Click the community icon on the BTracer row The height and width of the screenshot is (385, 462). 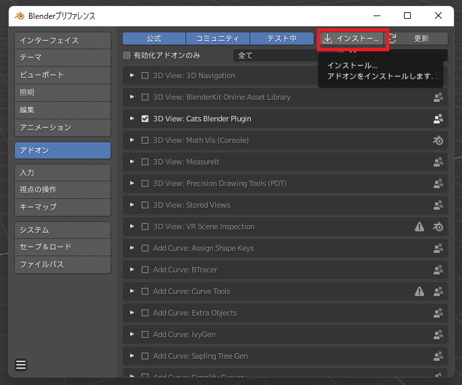(438, 270)
